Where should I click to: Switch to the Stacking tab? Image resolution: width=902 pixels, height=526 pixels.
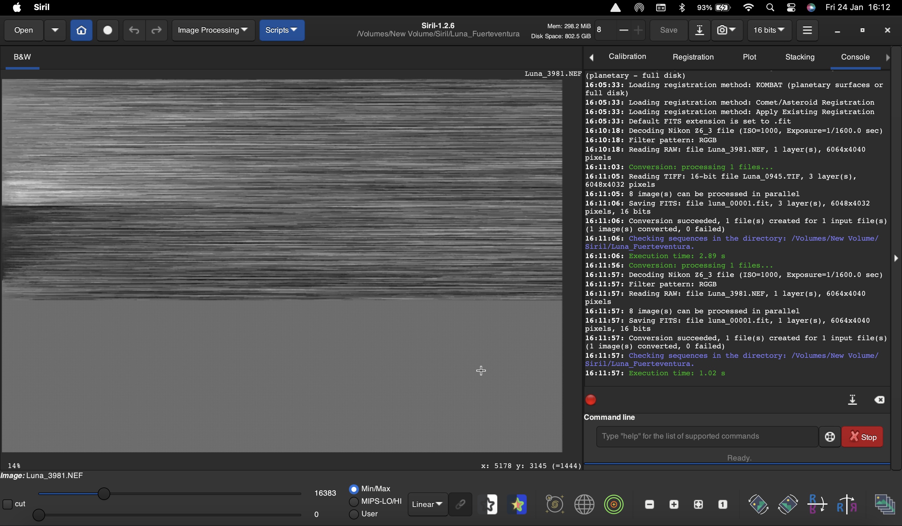click(x=800, y=57)
